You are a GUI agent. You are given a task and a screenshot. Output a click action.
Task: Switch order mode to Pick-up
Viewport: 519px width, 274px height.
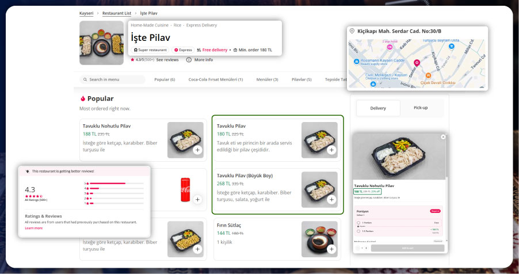point(421,108)
